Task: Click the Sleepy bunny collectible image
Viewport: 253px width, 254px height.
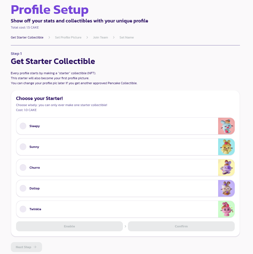Action: 226,126
